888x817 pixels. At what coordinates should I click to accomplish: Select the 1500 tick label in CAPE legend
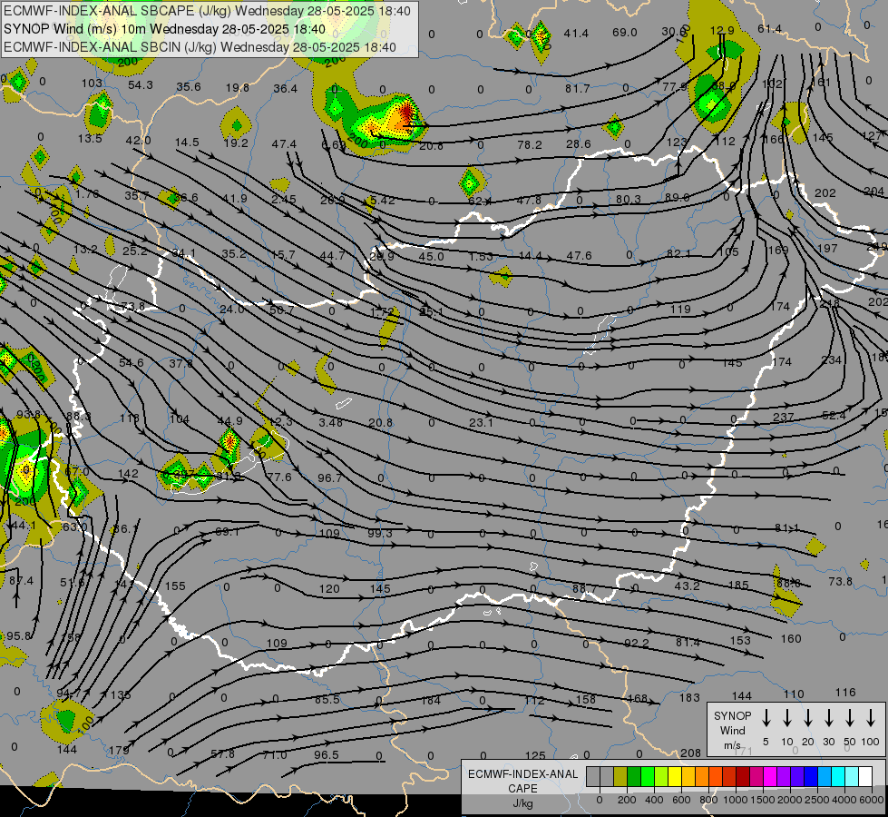pyautogui.click(x=763, y=800)
